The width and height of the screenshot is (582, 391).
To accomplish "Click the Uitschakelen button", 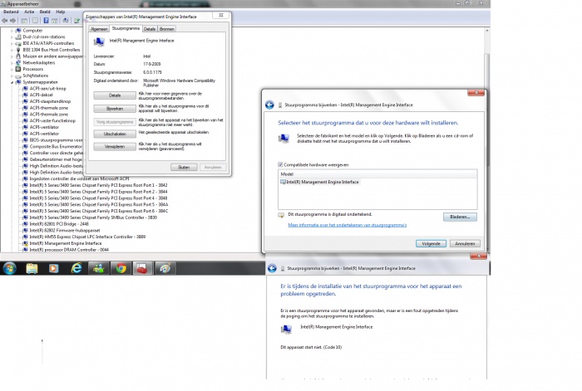I will pyautogui.click(x=115, y=134).
